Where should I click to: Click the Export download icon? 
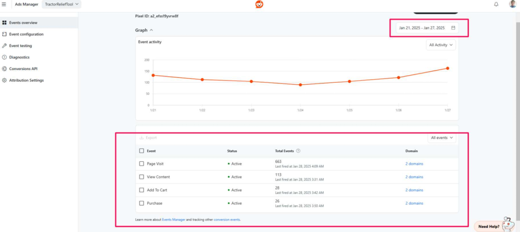pyautogui.click(x=142, y=138)
